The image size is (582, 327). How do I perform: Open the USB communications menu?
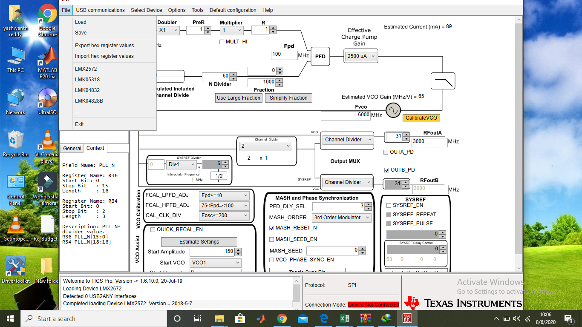[101, 10]
